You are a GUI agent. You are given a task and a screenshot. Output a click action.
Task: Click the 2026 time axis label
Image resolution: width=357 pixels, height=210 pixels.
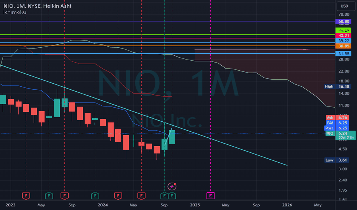(287, 205)
